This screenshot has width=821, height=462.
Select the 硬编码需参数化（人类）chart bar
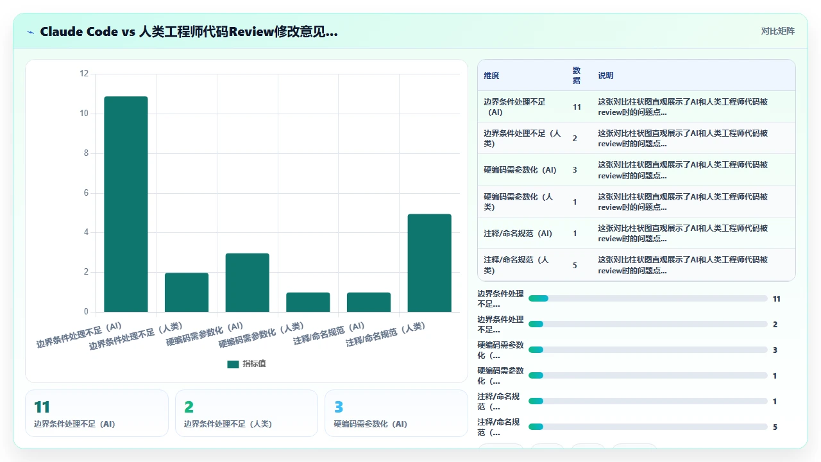pos(308,302)
